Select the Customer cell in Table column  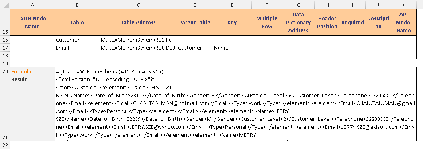click(77, 40)
